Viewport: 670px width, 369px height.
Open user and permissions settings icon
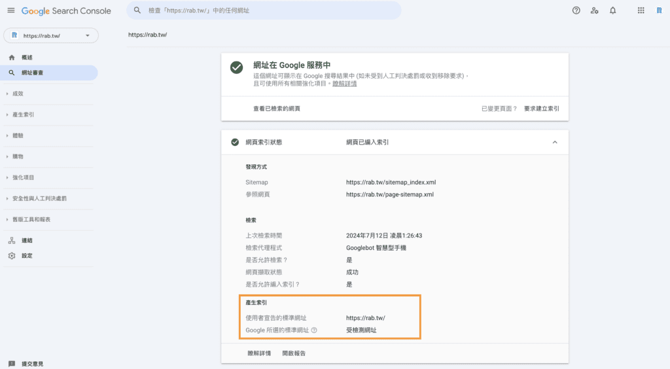594,10
